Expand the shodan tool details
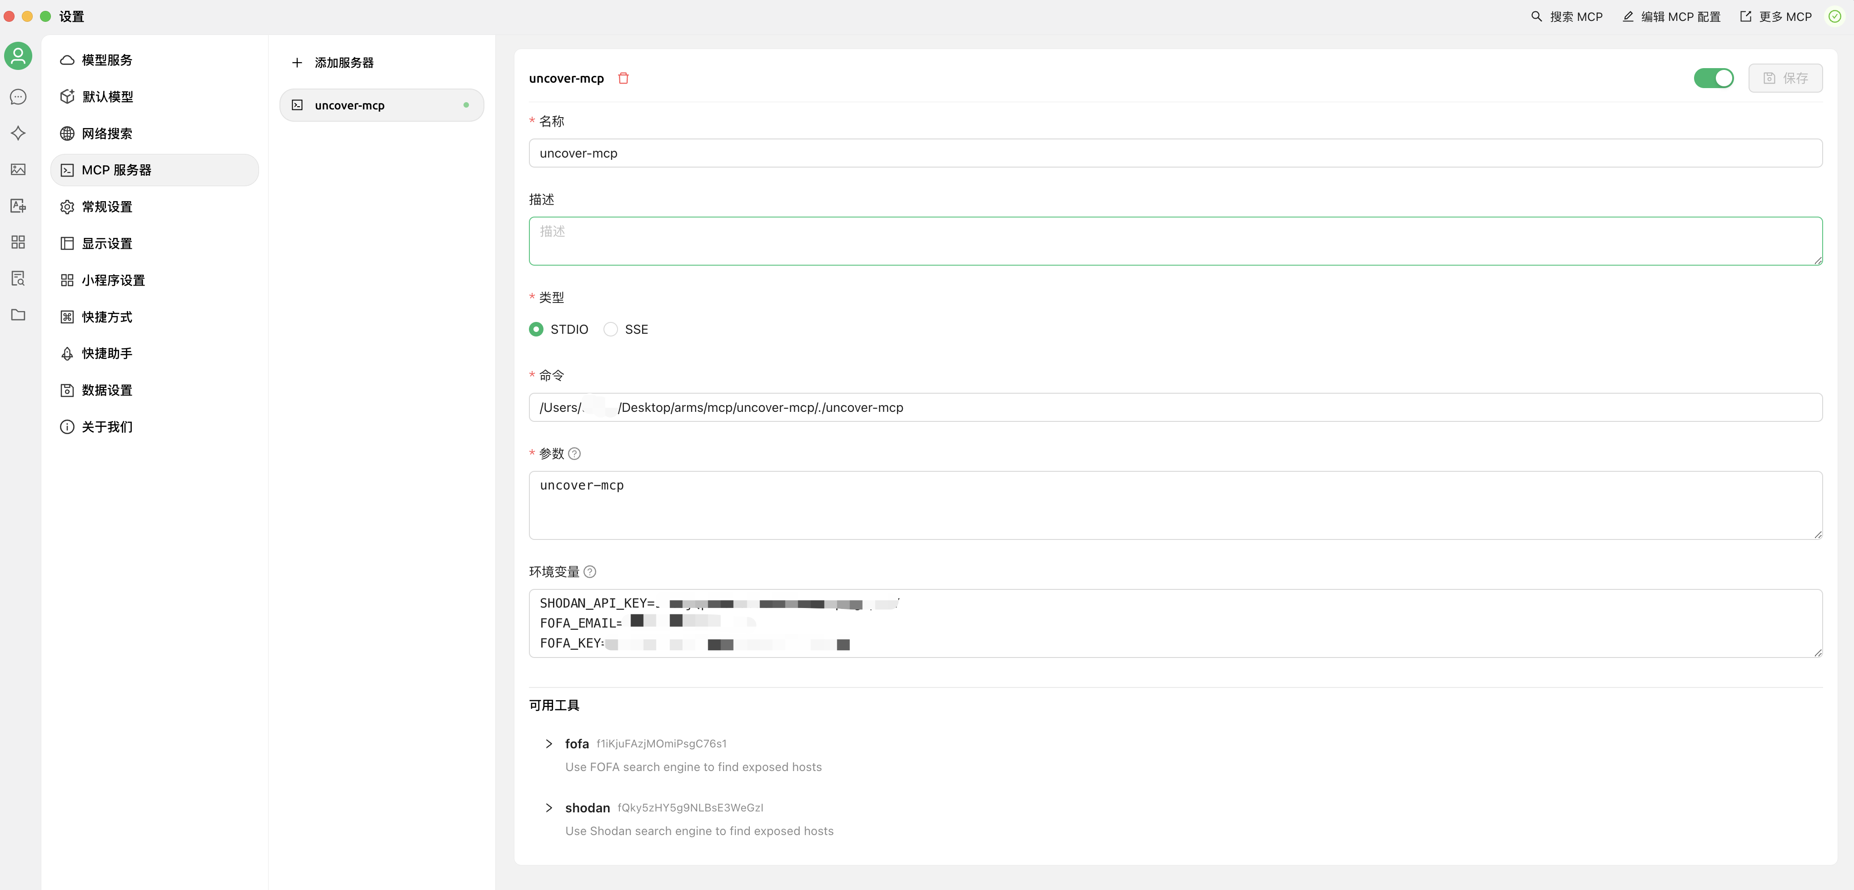This screenshot has width=1854, height=890. 549,808
